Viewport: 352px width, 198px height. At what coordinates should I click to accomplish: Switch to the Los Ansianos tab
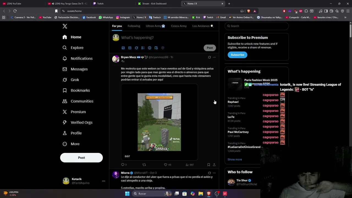click(x=203, y=26)
